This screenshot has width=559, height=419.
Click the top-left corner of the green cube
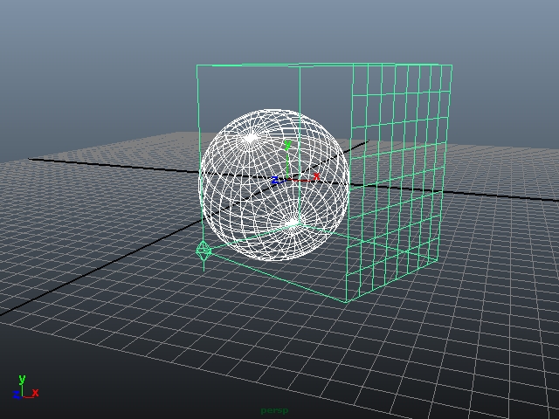[197, 65]
